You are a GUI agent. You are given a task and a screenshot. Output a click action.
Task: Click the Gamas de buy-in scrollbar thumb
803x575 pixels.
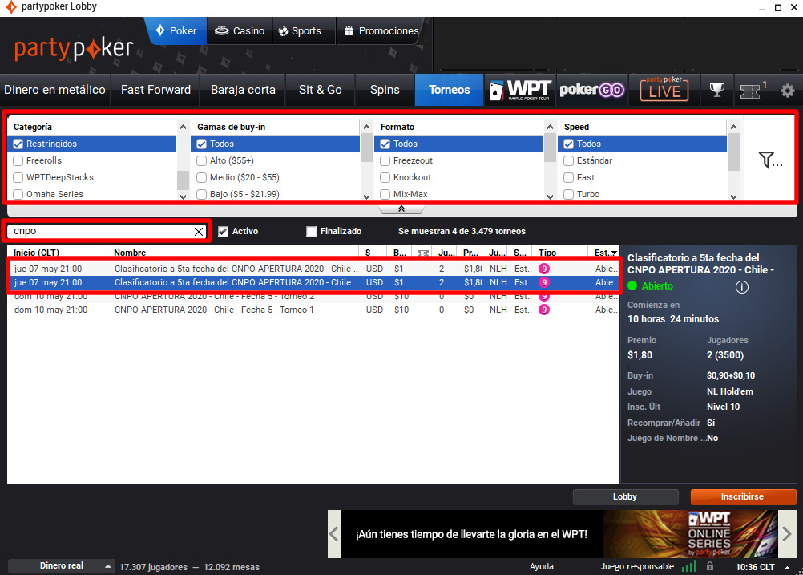[x=366, y=148]
